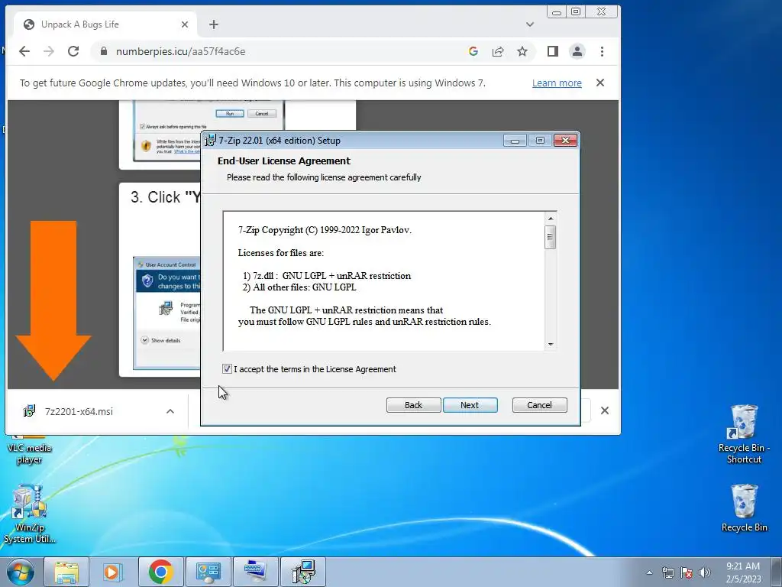Open the Chrome tab search chevron
This screenshot has width=782, height=587.
[x=530, y=24]
